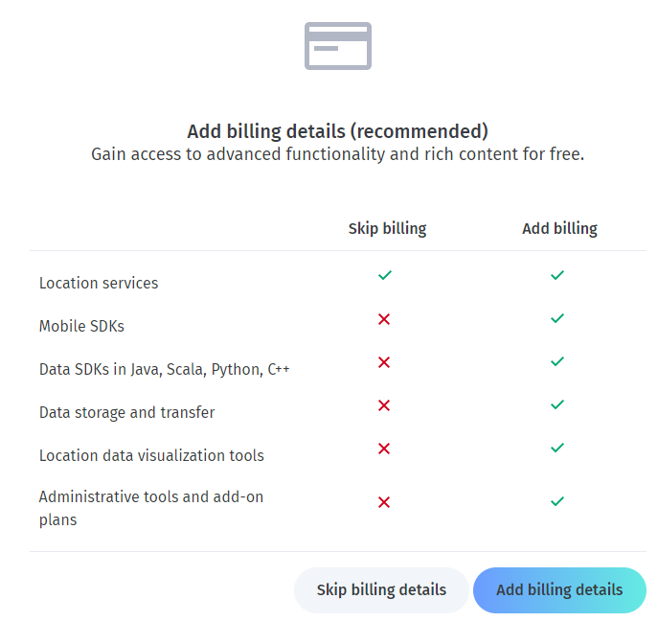Image resolution: width=658 pixels, height=622 pixels.
Task: Choose Add billing details button
Action: 559,590
